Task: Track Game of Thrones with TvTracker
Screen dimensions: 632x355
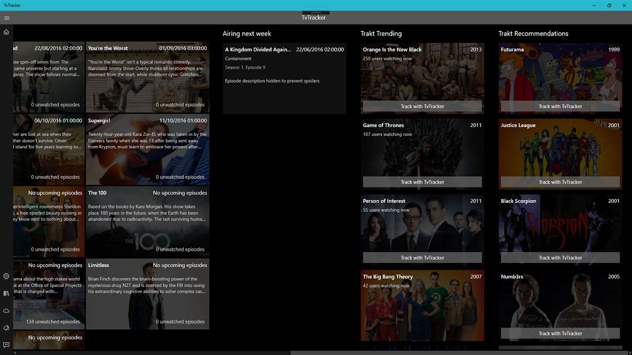Action: point(422,182)
